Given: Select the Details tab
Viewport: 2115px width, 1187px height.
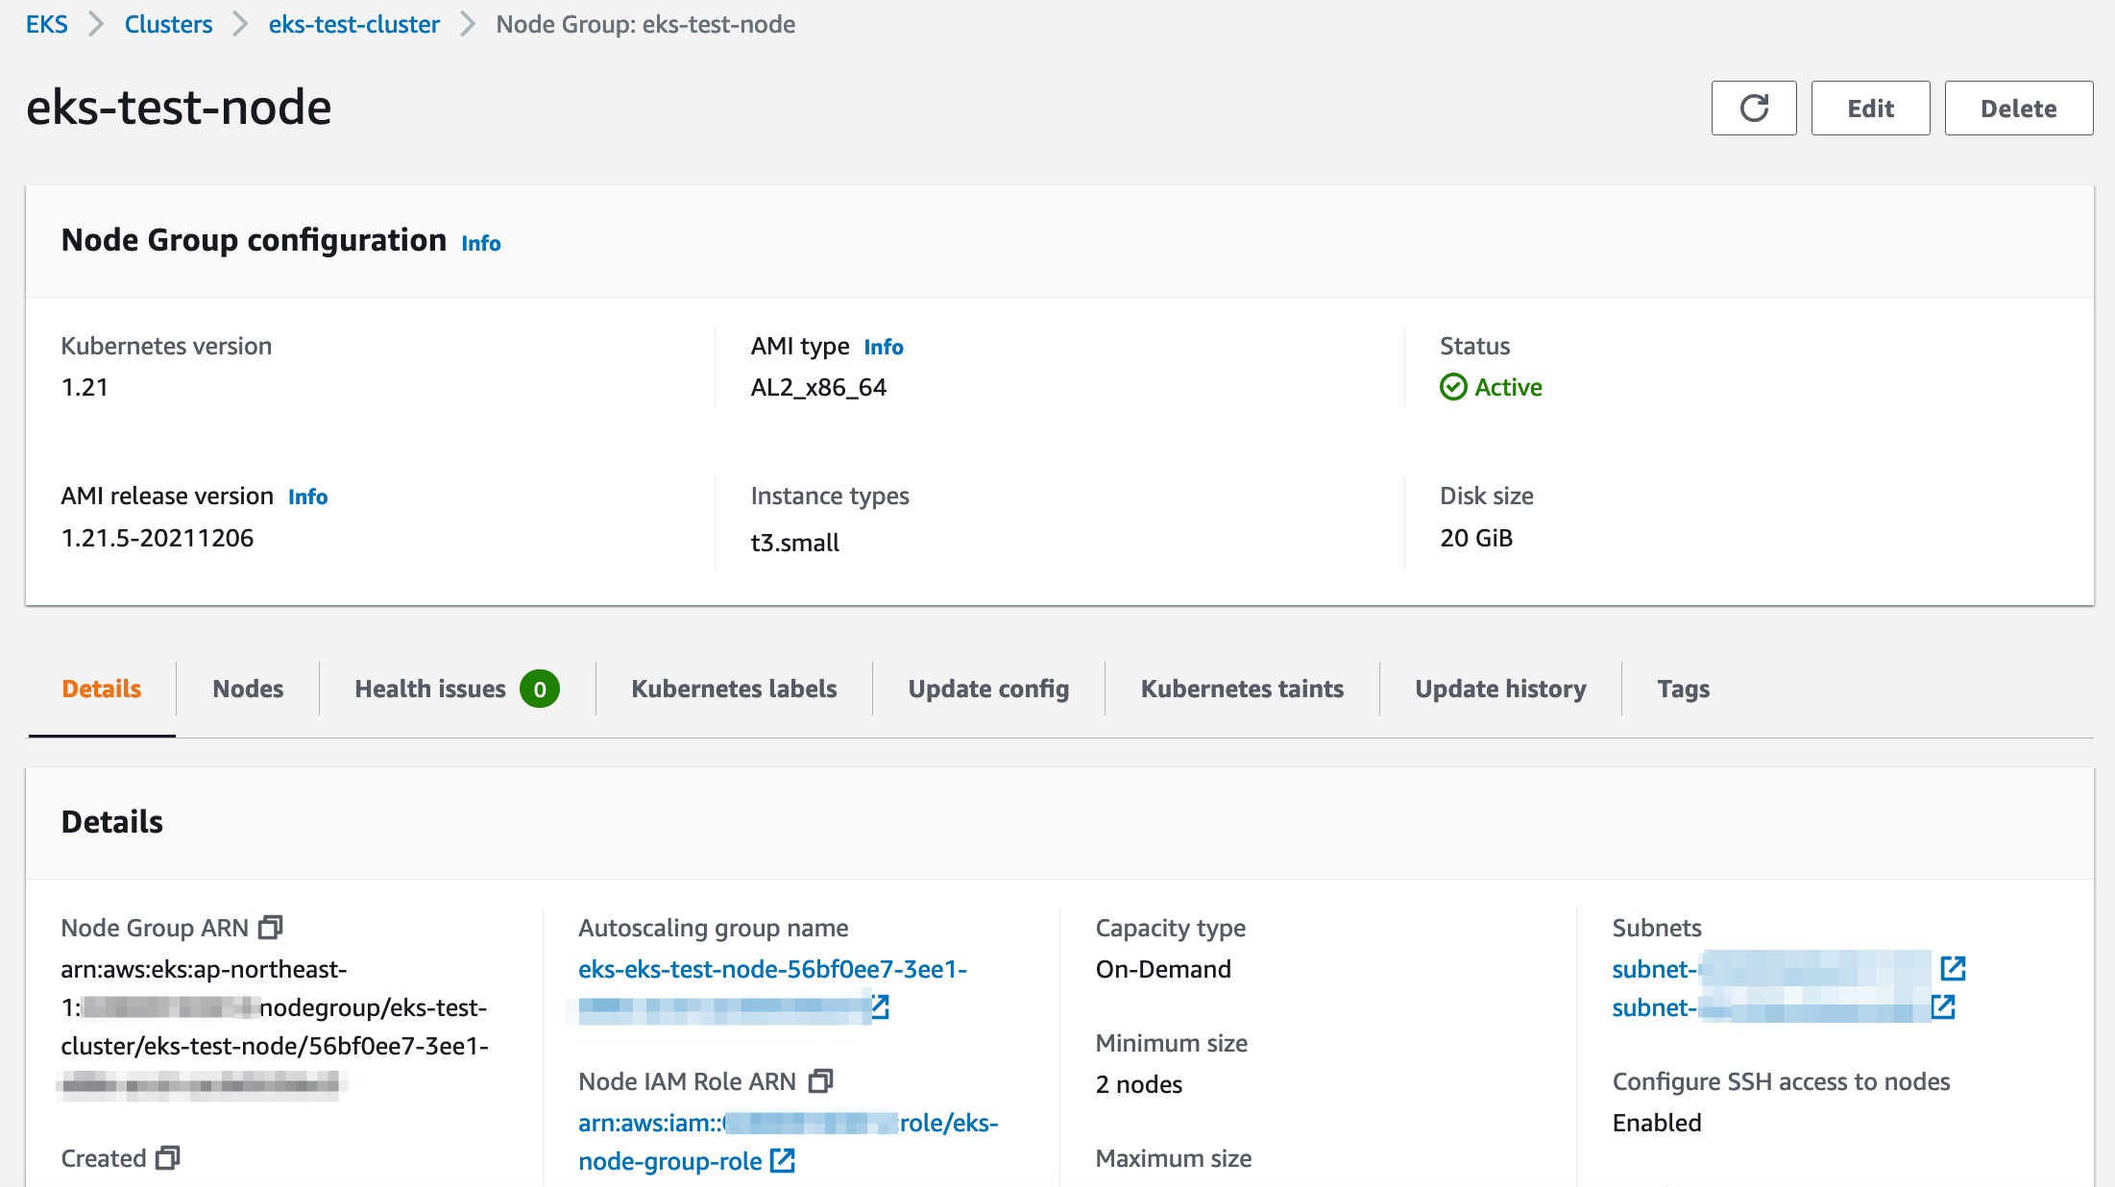Looking at the screenshot, I should [102, 689].
